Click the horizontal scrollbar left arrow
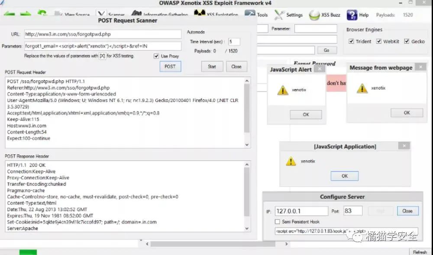 [147, 244]
